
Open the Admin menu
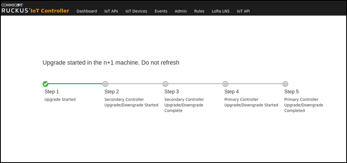click(181, 11)
